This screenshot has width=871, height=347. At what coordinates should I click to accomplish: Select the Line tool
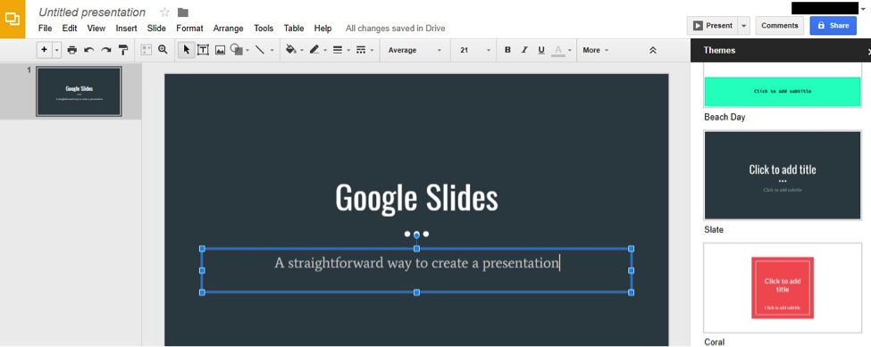(x=259, y=50)
